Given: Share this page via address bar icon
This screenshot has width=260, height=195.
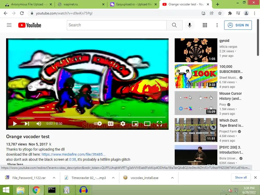Looking at the screenshot, I should click(x=212, y=13).
